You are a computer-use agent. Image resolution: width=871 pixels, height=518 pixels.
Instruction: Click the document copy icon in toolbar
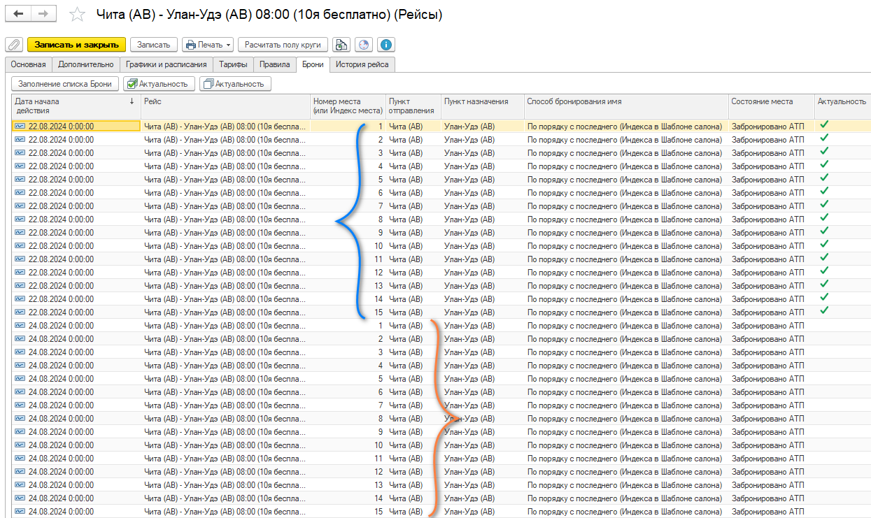pyautogui.click(x=341, y=45)
